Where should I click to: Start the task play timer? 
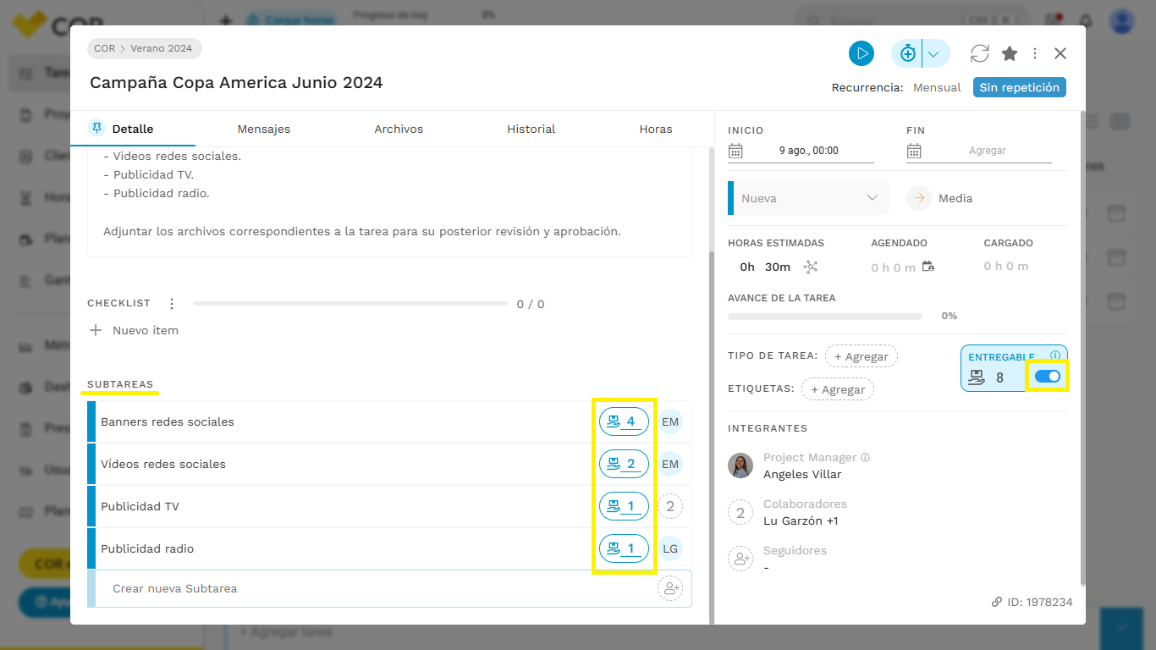(861, 53)
